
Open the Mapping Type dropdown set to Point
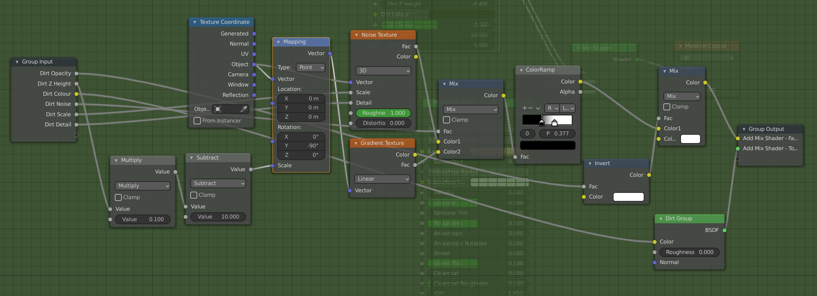tap(311, 67)
